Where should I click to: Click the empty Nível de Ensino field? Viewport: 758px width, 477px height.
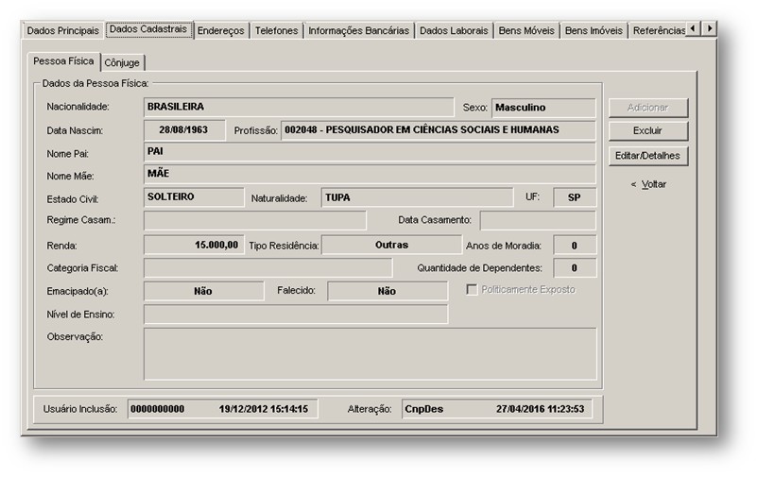(296, 315)
